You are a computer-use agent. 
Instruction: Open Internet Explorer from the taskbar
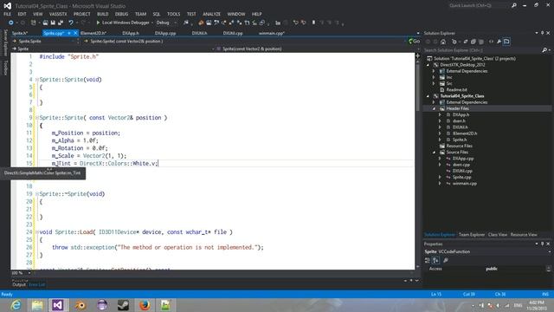[x=16, y=305]
